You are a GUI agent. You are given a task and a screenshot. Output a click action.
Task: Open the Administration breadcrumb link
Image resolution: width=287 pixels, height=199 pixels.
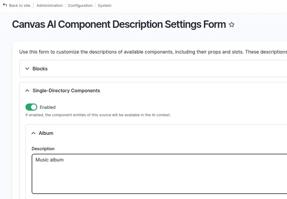point(49,5)
